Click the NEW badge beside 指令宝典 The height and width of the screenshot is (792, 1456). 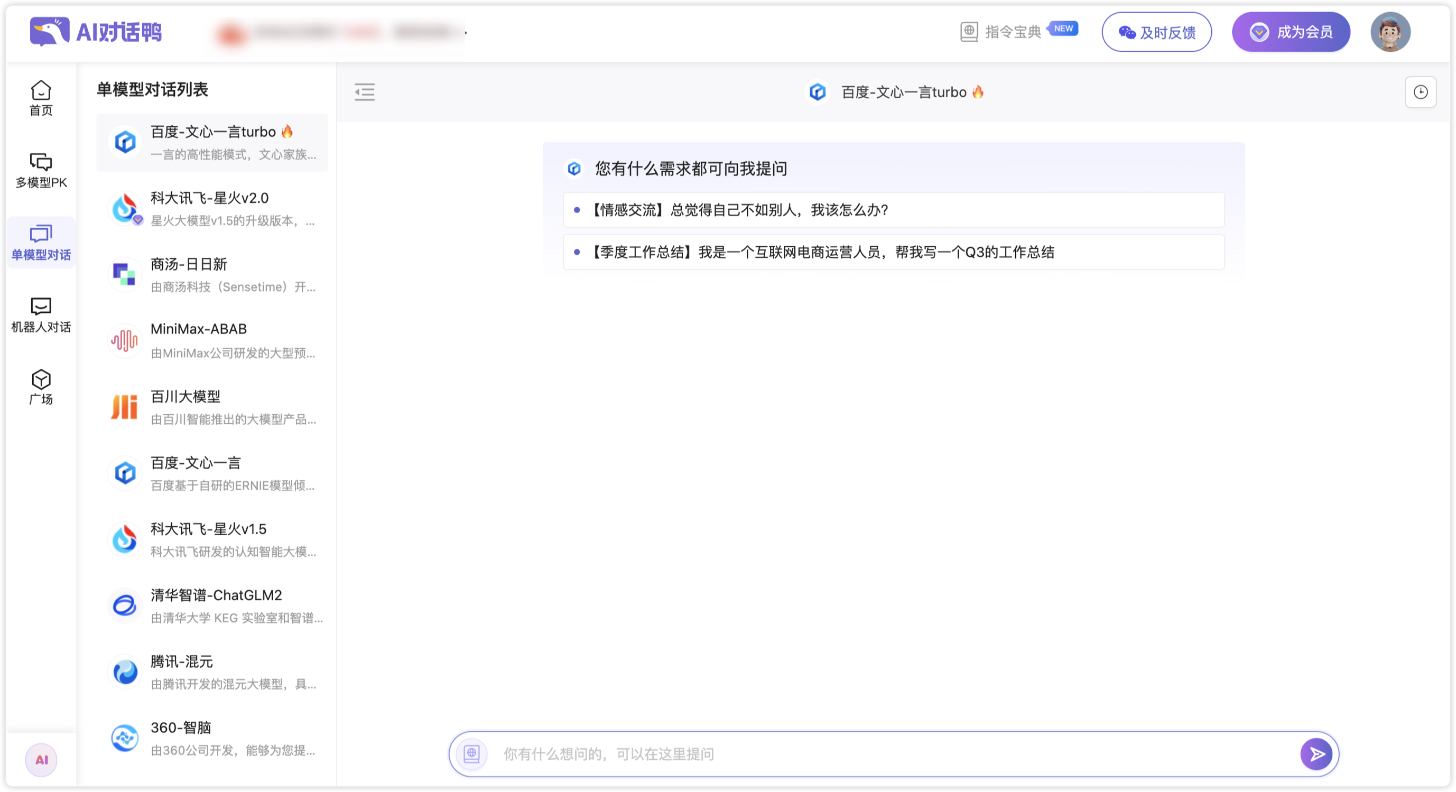1063,28
